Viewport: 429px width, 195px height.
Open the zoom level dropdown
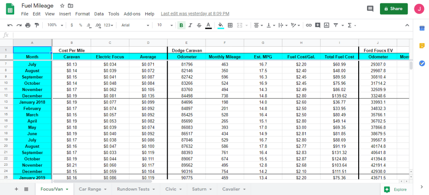tap(55, 25)
